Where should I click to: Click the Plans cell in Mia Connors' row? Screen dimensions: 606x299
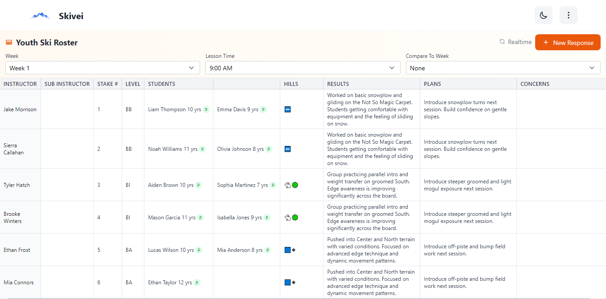468,283
